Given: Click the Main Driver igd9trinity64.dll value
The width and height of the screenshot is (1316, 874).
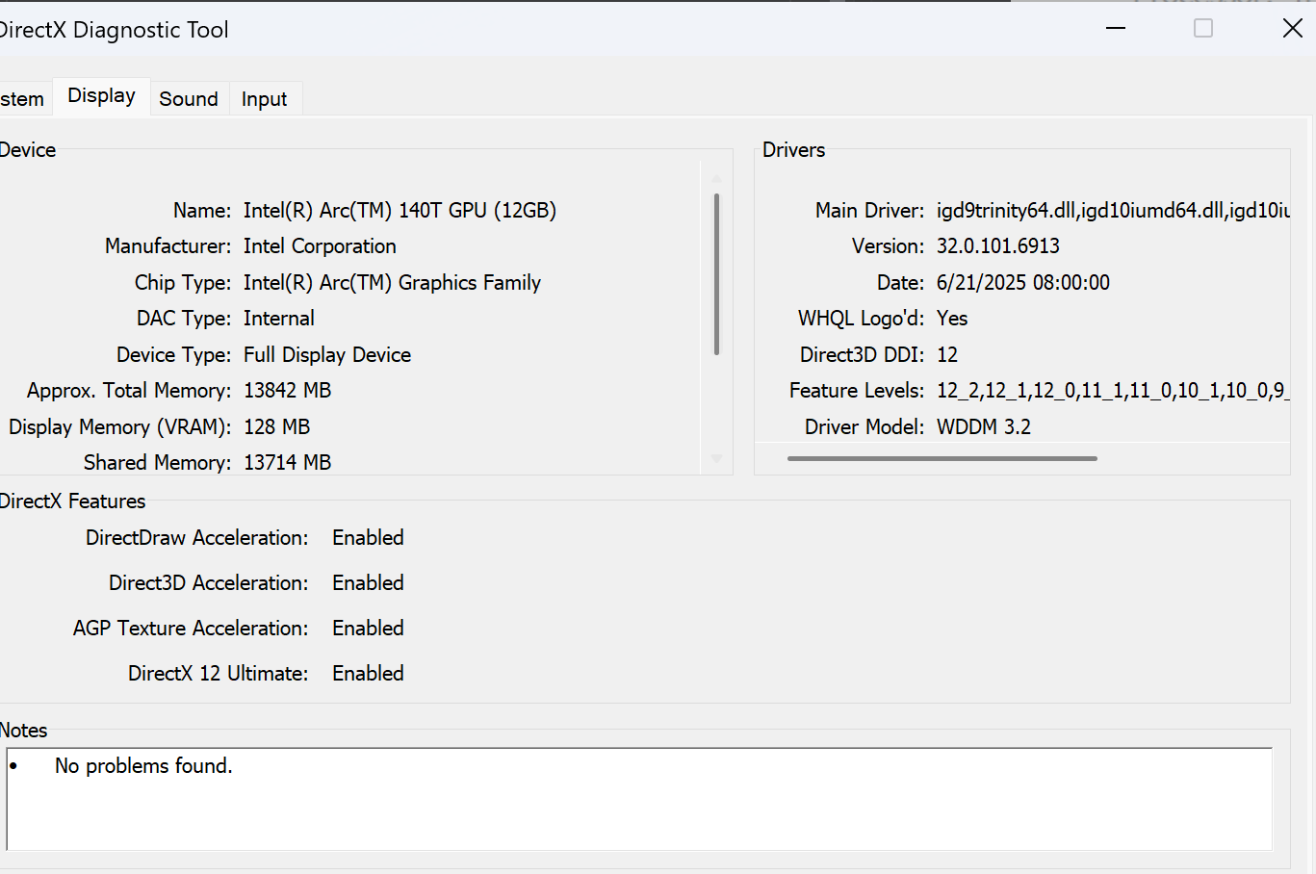Looking at the screenshot, I should [x=1113, y=211].
